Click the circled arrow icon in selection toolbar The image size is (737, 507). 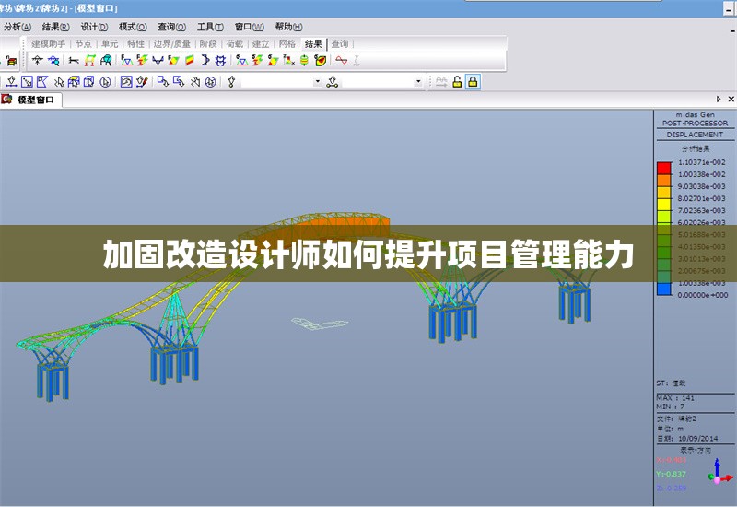click(x=104, y=82)
